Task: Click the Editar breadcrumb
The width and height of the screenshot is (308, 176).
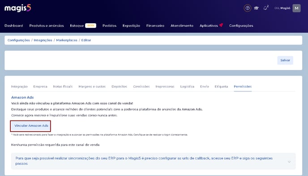Action: (86, 40)
